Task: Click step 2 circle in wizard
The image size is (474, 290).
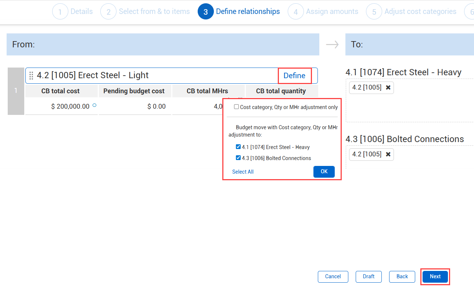Action: pos(108,12)
